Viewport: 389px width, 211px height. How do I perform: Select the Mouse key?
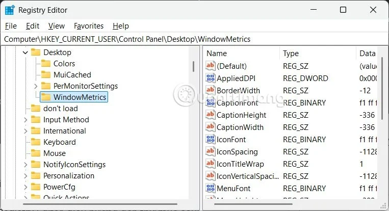(x=55, y=153)
